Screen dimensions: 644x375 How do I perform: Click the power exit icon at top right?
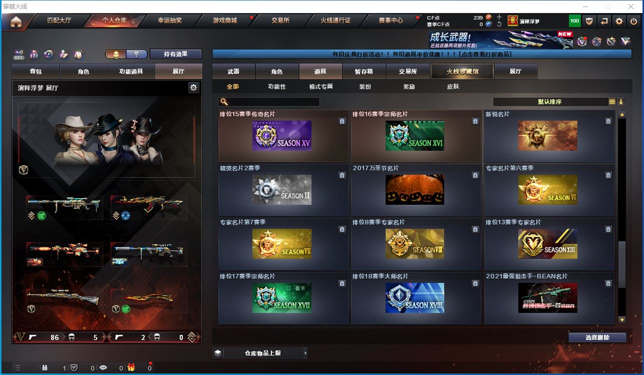tap(633, 21)
